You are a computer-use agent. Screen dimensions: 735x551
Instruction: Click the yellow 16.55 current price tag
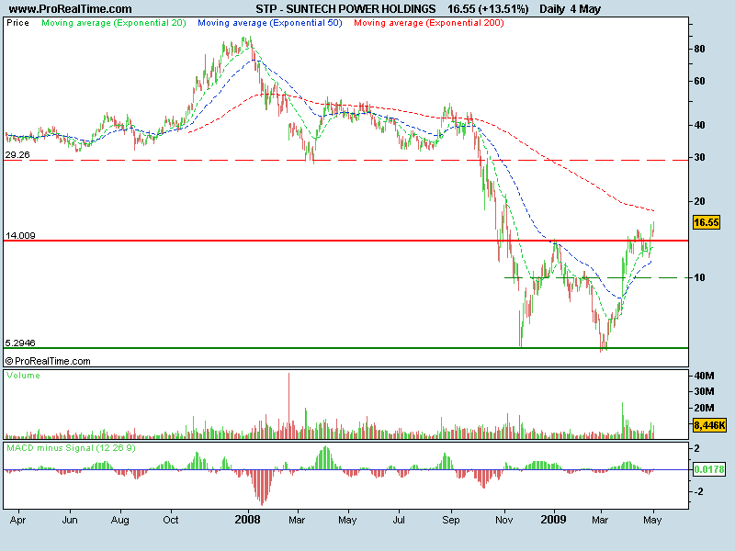706,222
